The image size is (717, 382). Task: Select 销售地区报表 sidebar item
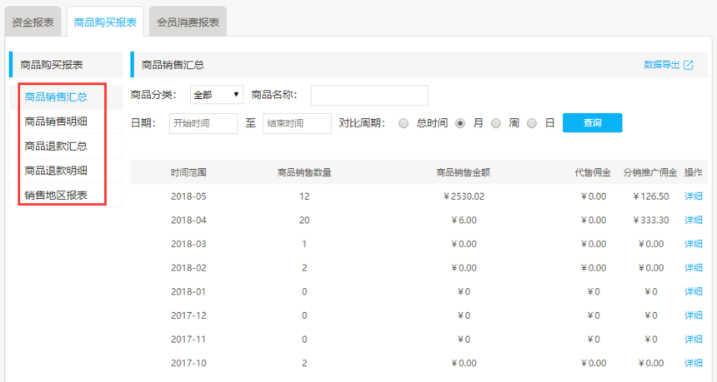coord(57,196)
